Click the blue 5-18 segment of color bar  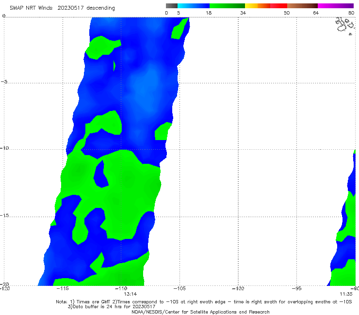tap(194, 6)
